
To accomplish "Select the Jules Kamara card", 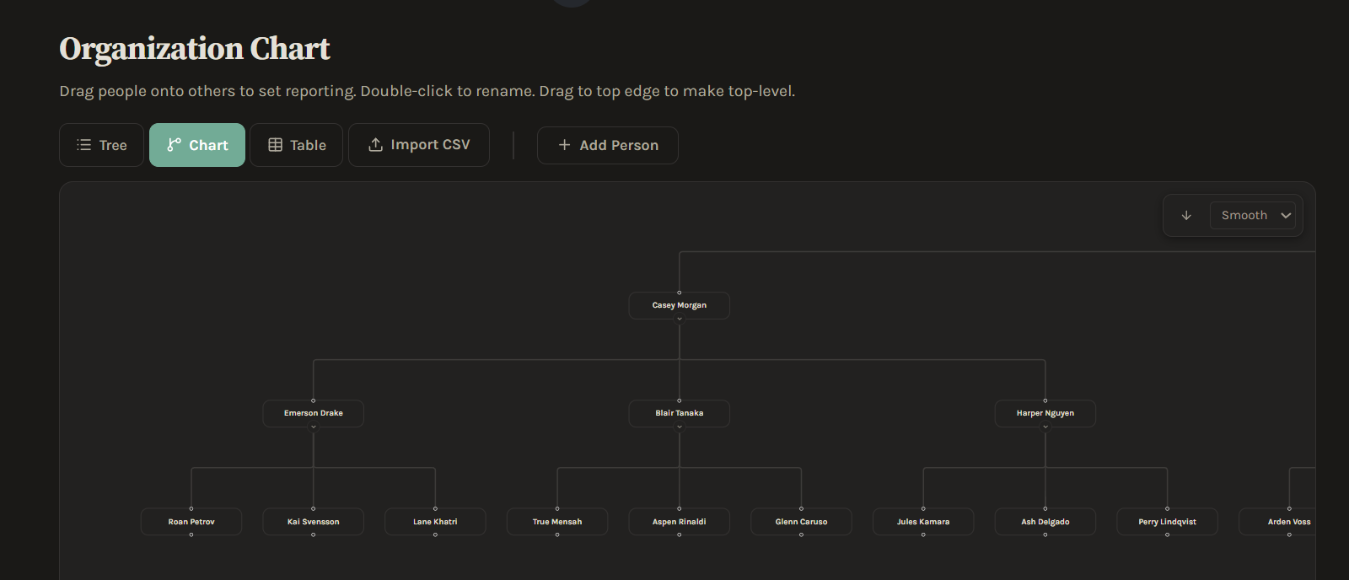I will tap(923, 522).
